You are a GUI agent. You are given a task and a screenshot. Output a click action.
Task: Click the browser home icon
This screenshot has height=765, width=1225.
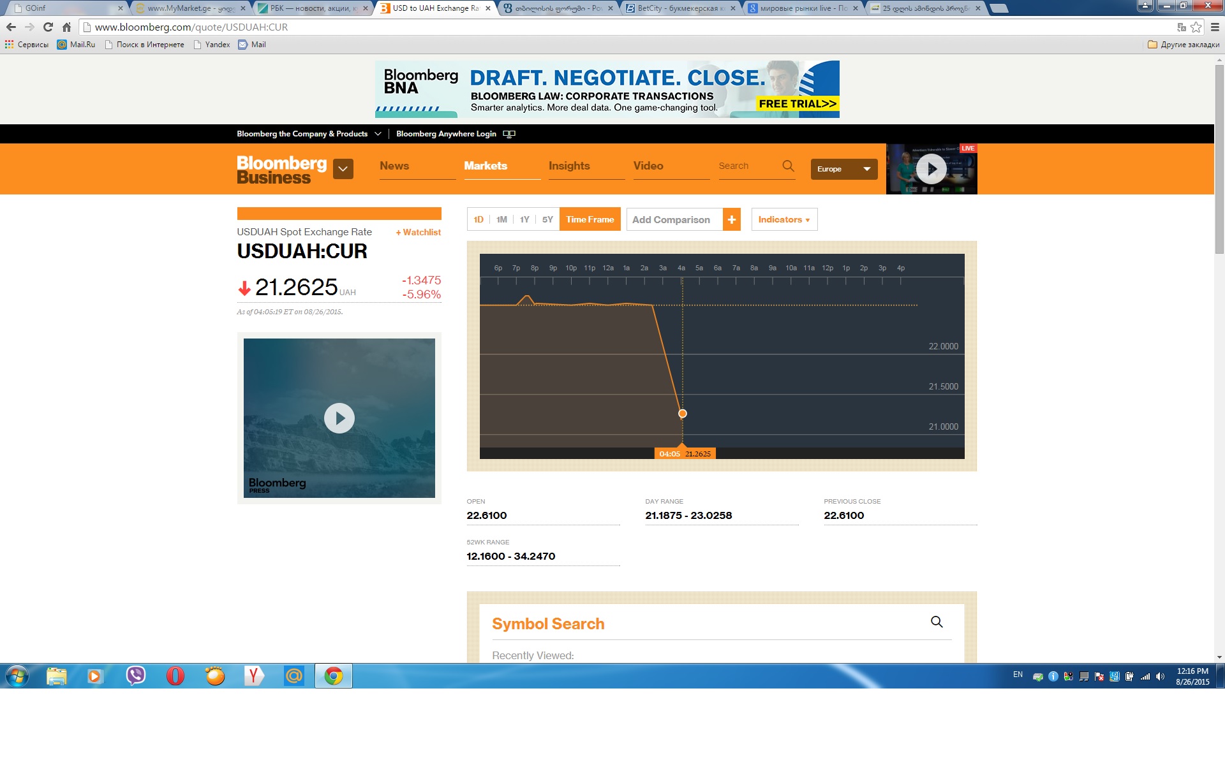click(x=66, y=27)
